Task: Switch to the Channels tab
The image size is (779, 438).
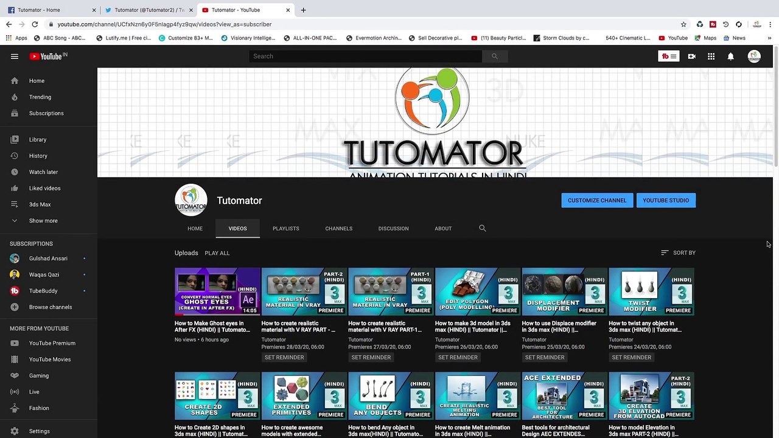Action: [338, 229]
